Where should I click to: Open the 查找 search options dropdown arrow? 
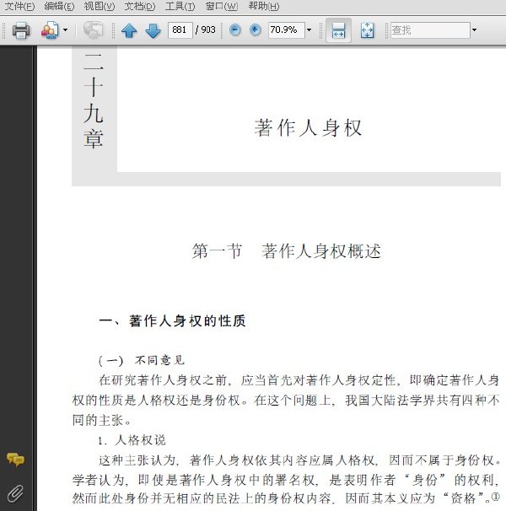pos(474,30)
